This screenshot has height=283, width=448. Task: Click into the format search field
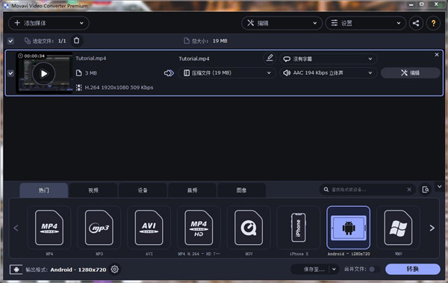coord(367,190)
